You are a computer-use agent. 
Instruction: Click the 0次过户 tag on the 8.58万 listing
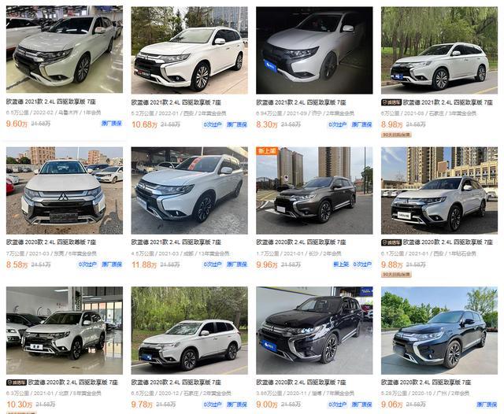tap(87, 264)
